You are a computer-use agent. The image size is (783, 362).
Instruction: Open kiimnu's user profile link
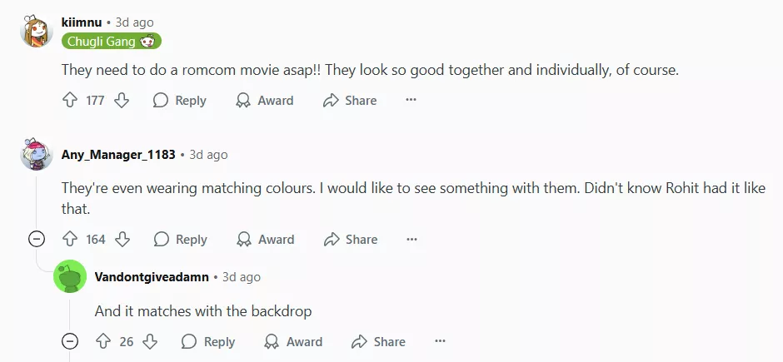(81, 22)
